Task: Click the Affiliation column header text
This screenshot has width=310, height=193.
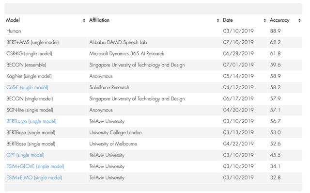Action: (x=99, y=20)
